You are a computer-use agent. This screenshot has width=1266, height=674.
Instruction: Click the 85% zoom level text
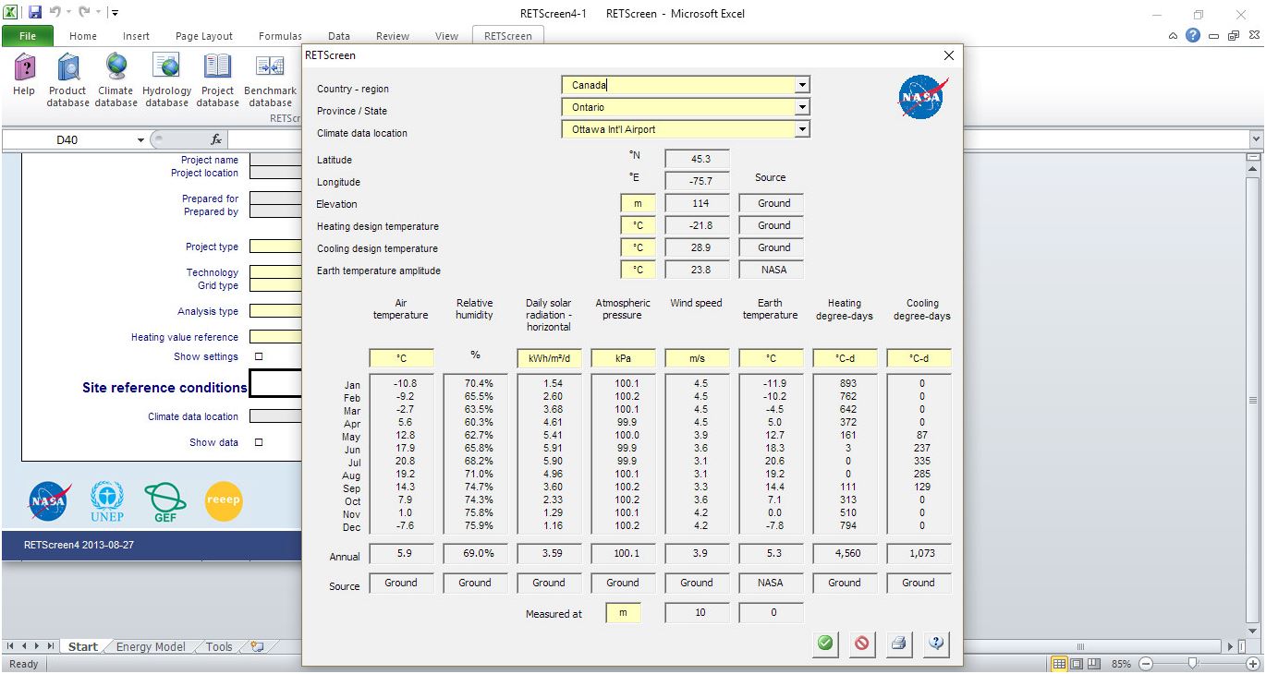coord(1121,664)
